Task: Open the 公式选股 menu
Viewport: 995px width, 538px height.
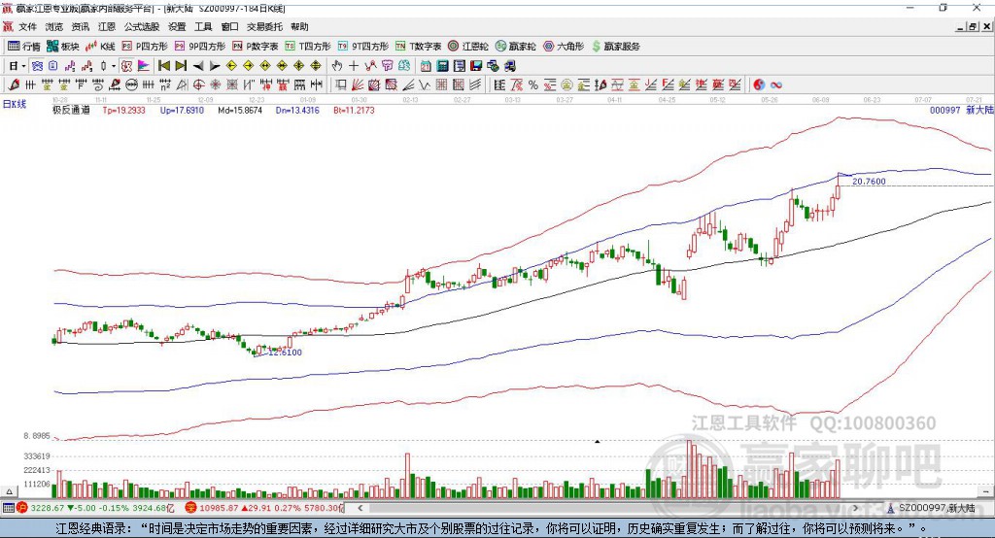Action: (x=142, y=26)
